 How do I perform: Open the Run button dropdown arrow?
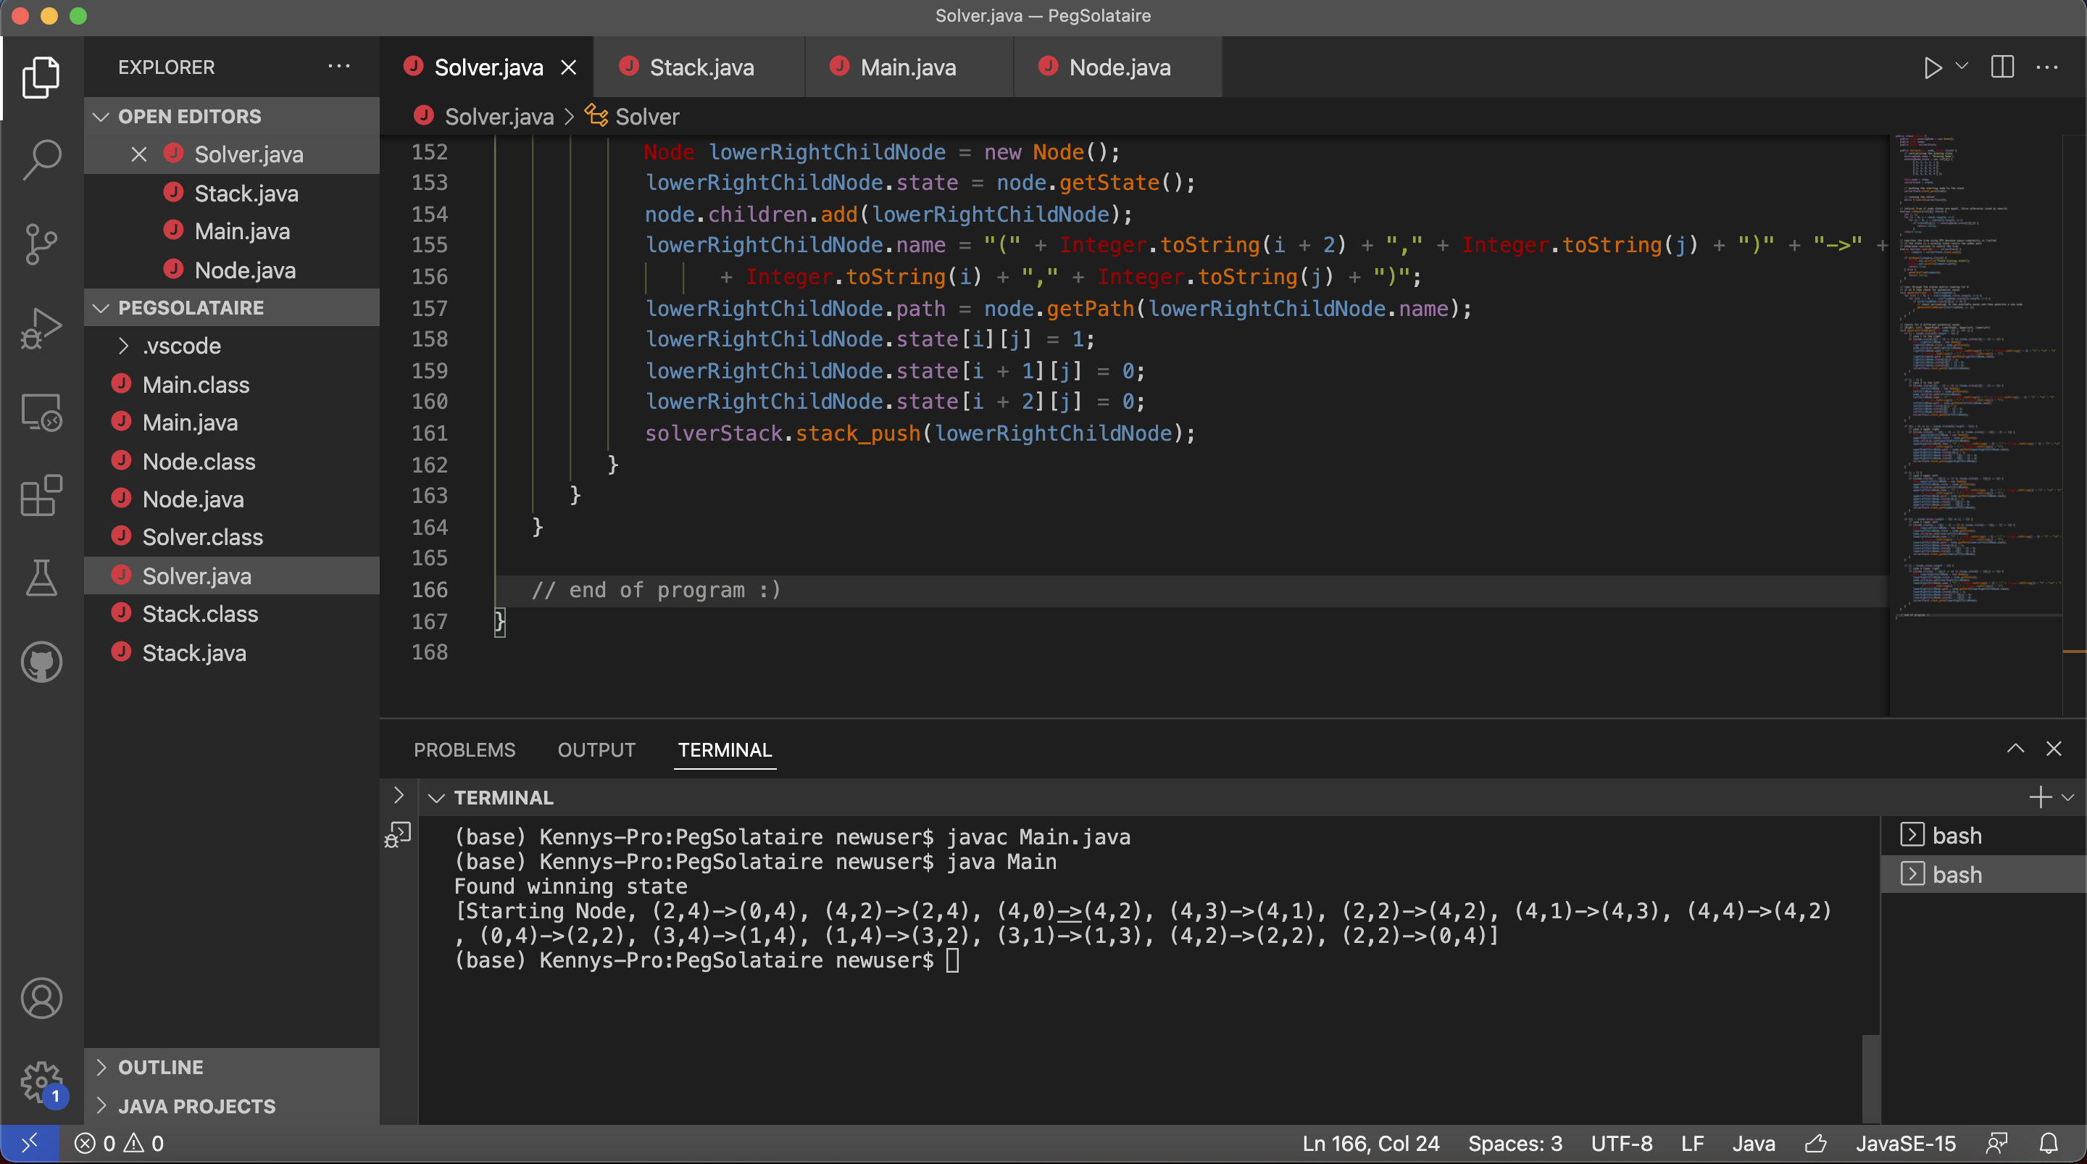[1961, 67]
